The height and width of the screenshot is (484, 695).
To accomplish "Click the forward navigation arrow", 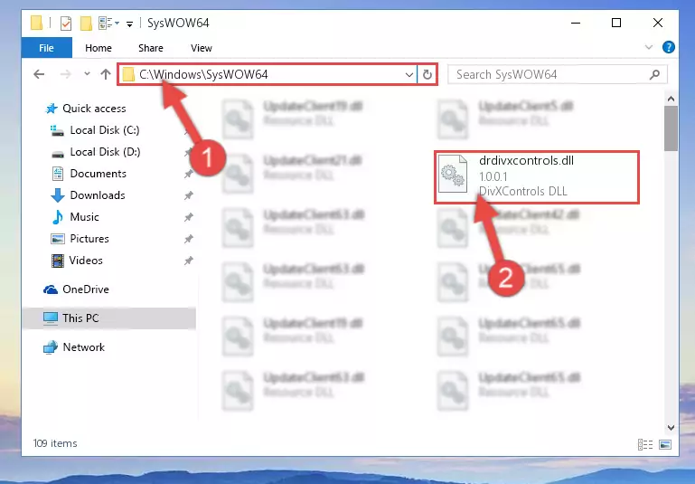I will click(65, 74).
